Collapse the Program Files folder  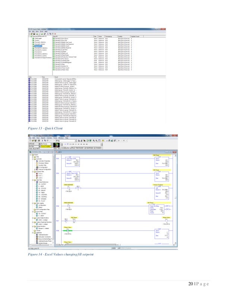[x=33, y=172]
